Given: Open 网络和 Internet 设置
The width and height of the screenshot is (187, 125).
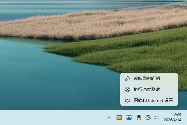Looking at the screenshot, I should (153, 100).
